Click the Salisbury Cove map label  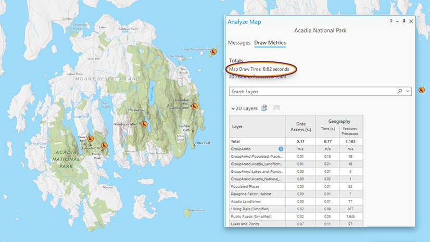click(x=129, y=29)
